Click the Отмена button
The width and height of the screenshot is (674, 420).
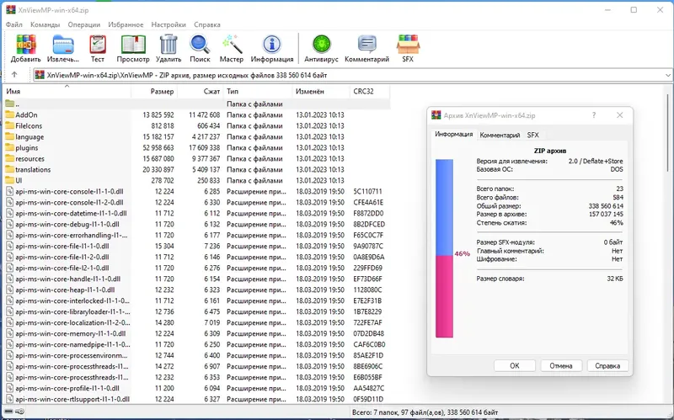[x=561, y=366]
